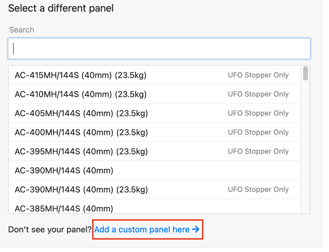Choose the AC-395MH/144S (40mm) (23.5kg) entry

point(155,151)
